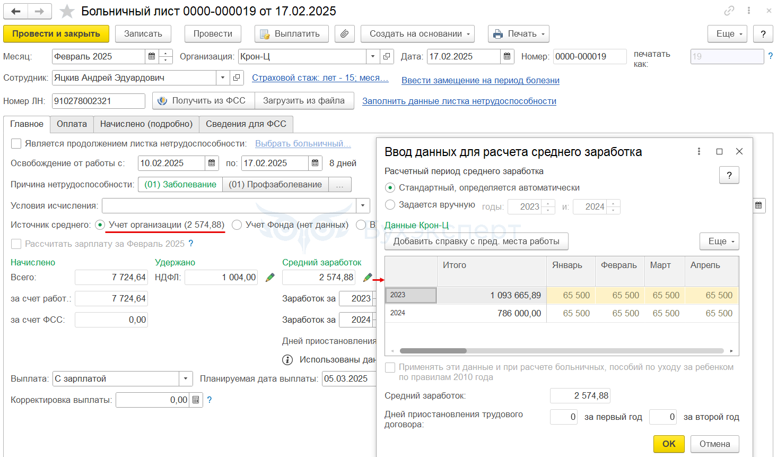Viewport: 777px width, 457px height.
Task: Edit average earnings with pencil icon
Action: 367,277
